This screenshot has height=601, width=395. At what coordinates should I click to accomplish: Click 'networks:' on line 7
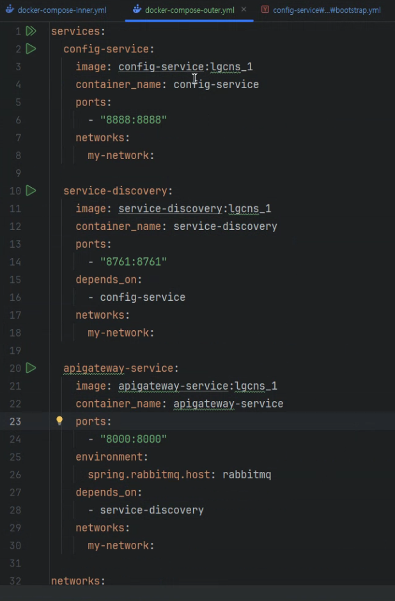tap(103, 137)
